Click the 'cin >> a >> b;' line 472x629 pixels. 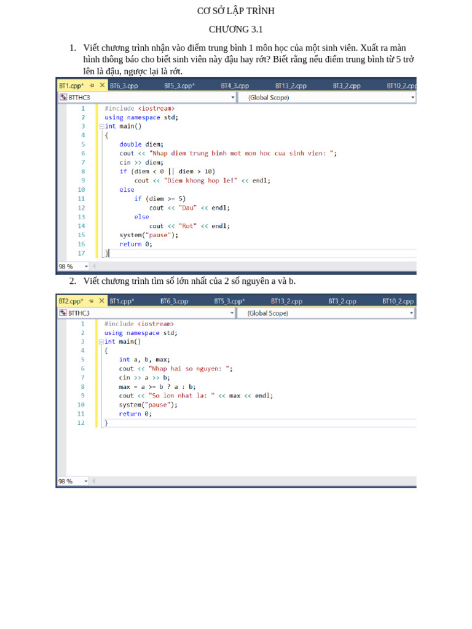tap(144, 378)
